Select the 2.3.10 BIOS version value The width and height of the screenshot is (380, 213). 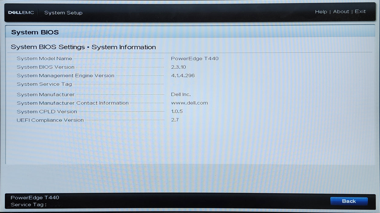[178, 67]
